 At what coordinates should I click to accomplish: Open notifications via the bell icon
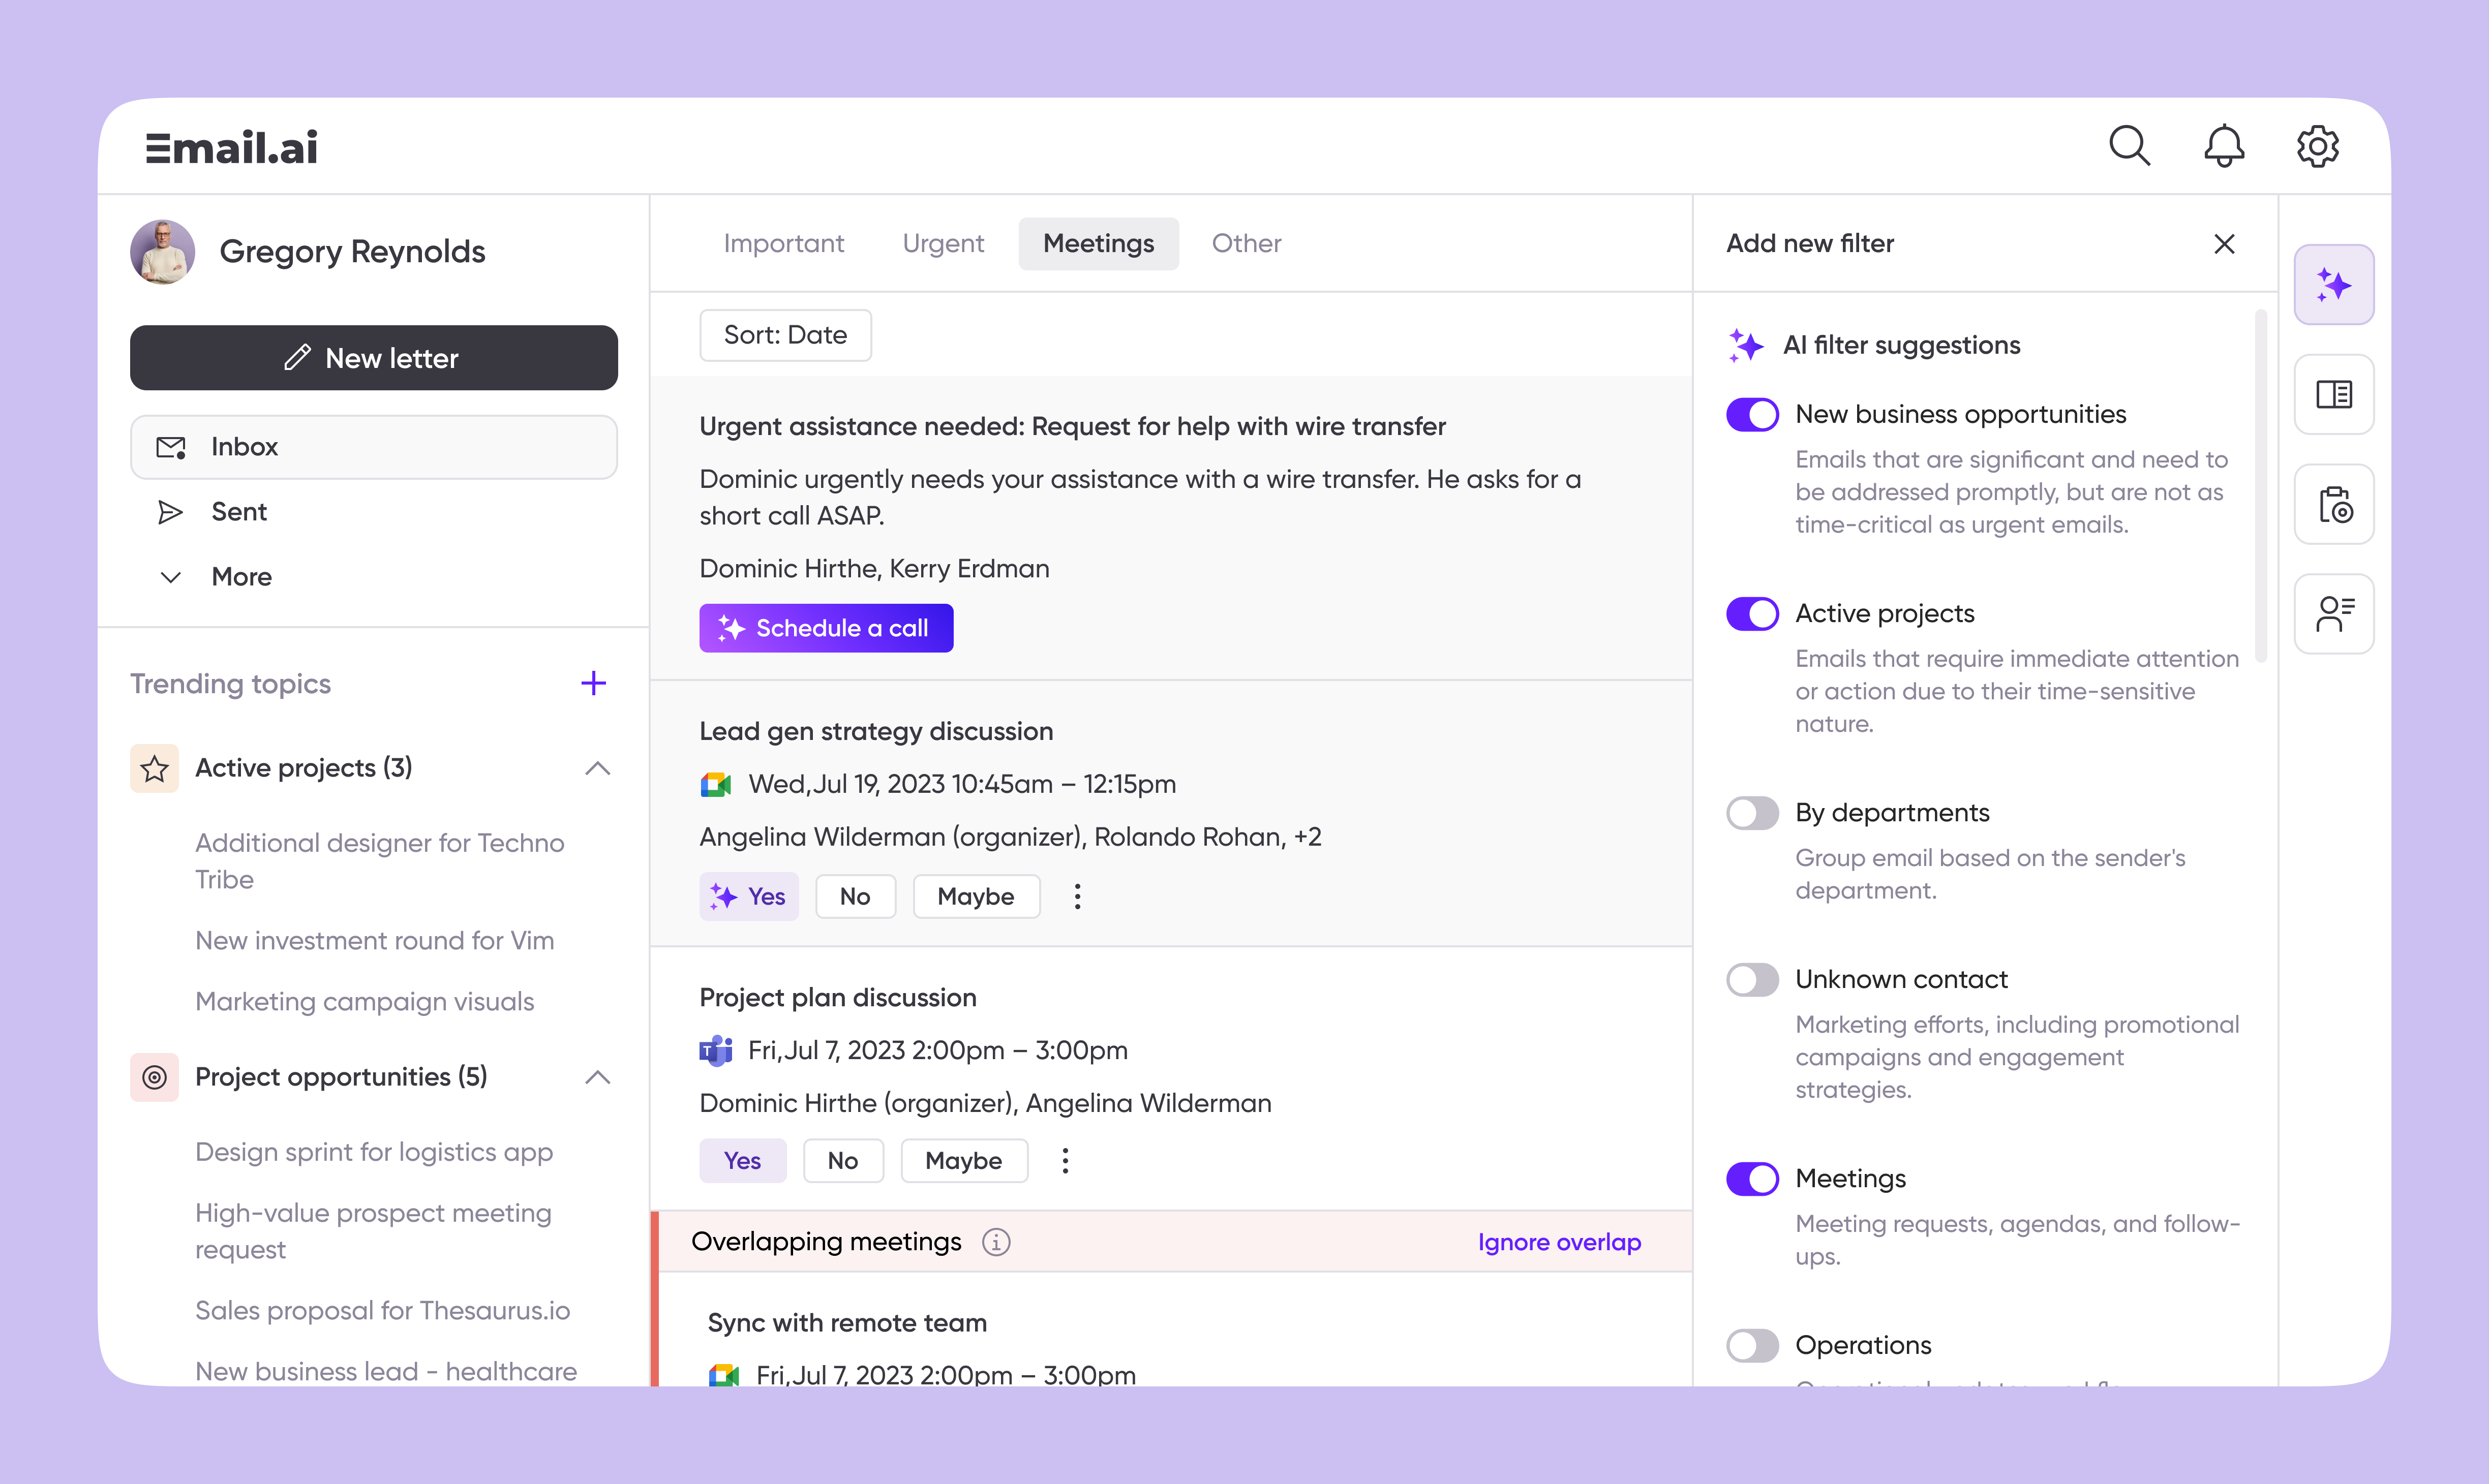click(2224, 146)
